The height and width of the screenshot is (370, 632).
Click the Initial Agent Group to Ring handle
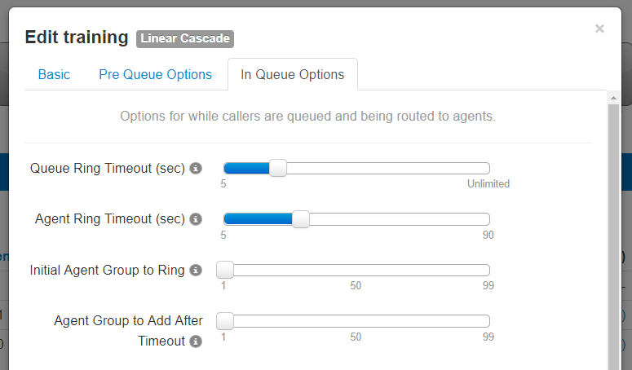(x=225, y=270)
